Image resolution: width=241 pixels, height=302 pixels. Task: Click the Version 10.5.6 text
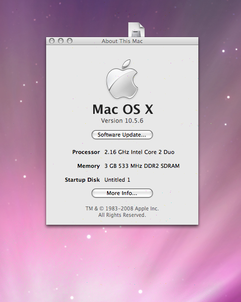122,121
